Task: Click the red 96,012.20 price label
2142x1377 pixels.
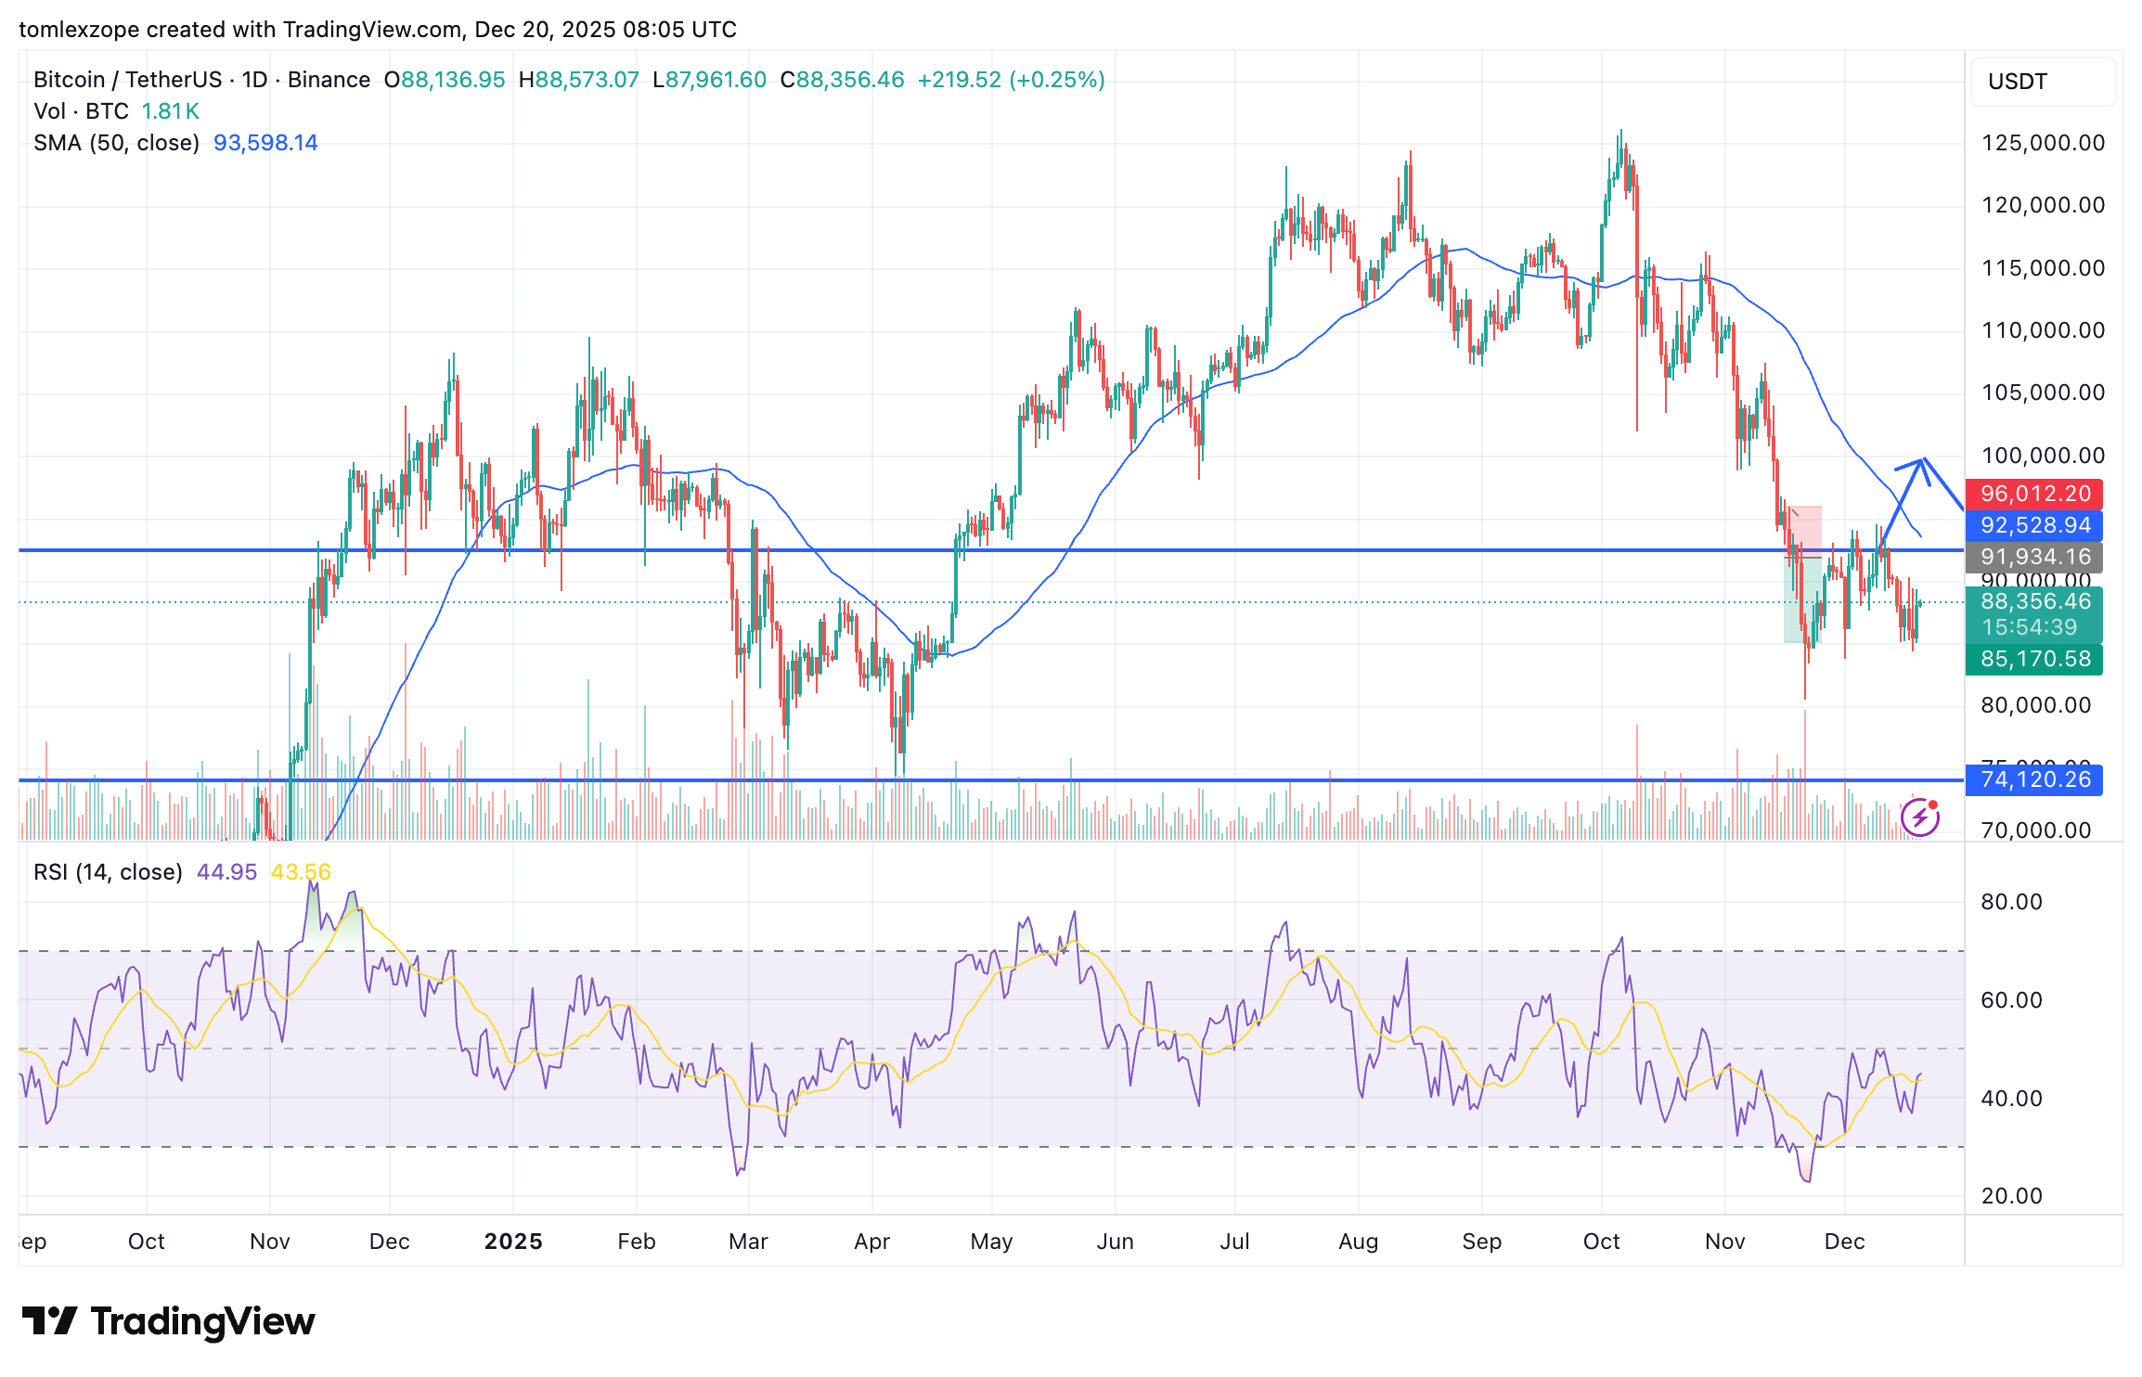Action: coord(2034,494)
